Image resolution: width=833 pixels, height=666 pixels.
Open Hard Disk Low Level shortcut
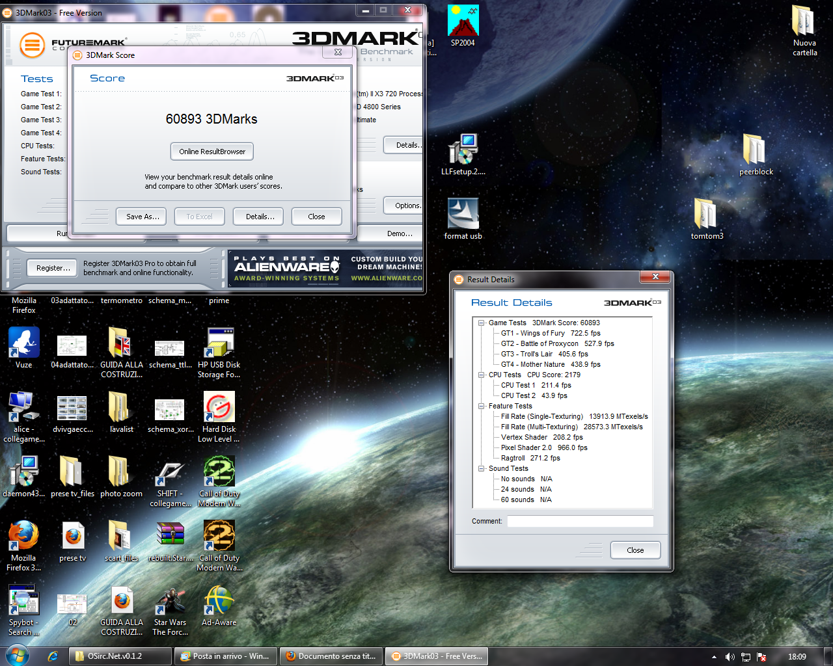[x=219, y=418]
